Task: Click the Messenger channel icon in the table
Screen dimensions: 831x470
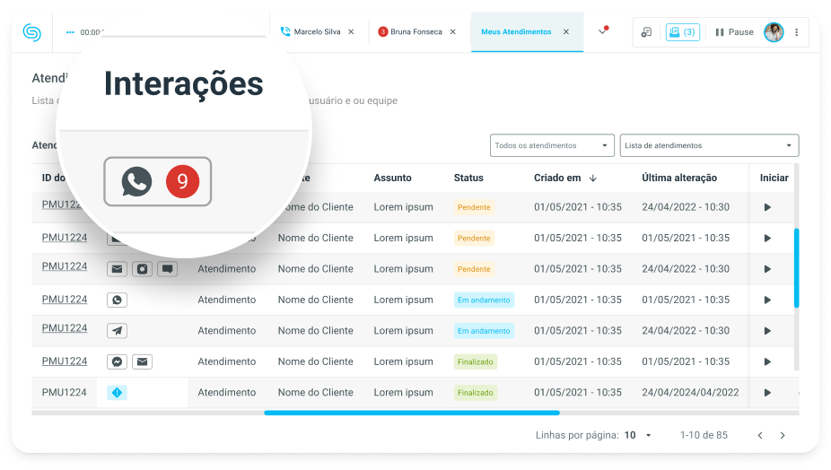Action: coord(117,361)
